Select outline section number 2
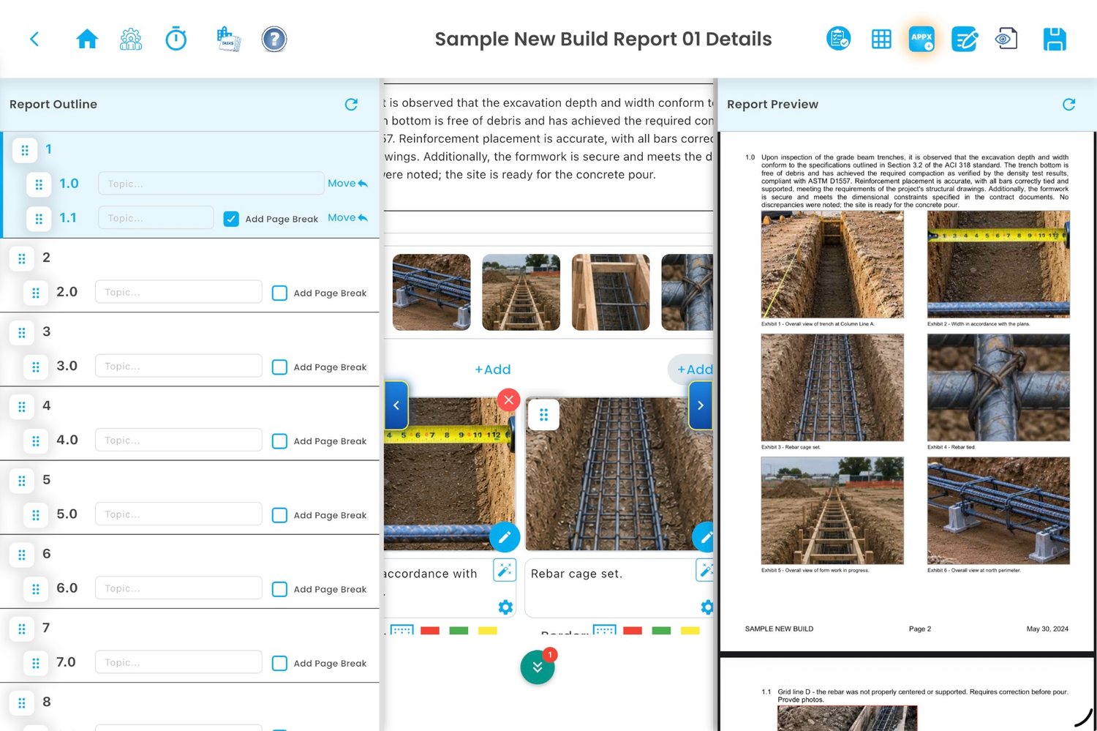The width and height of the screenshot is (1097, 731). click(46, 258)
